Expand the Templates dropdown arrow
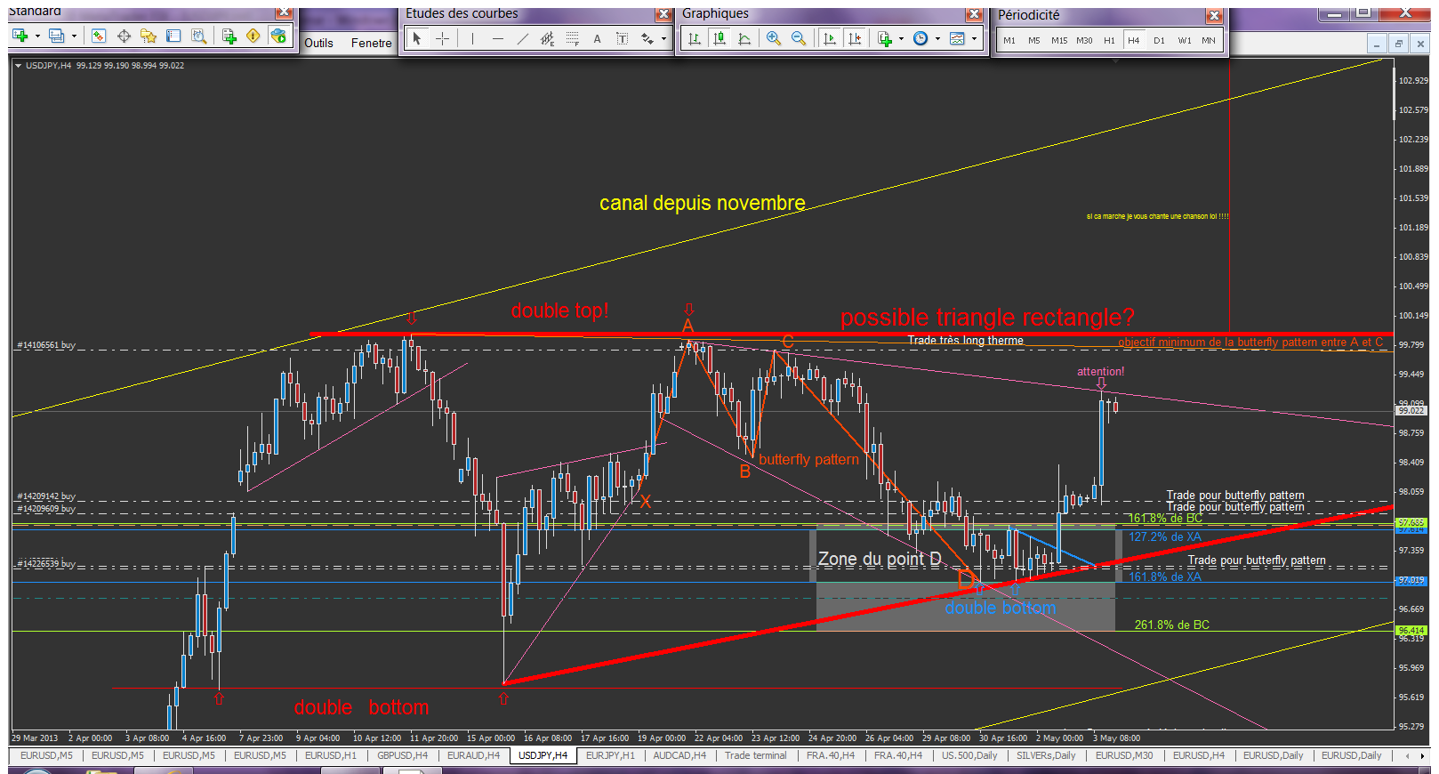Image resolution: width=1439 pixels, height=774 pixels. [x=974, y=39]
